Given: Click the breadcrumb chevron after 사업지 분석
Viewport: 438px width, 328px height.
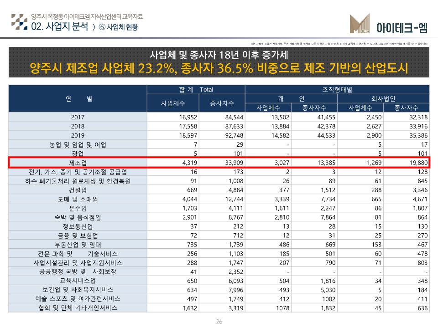Looking at the screenshot, I should 94,27.
